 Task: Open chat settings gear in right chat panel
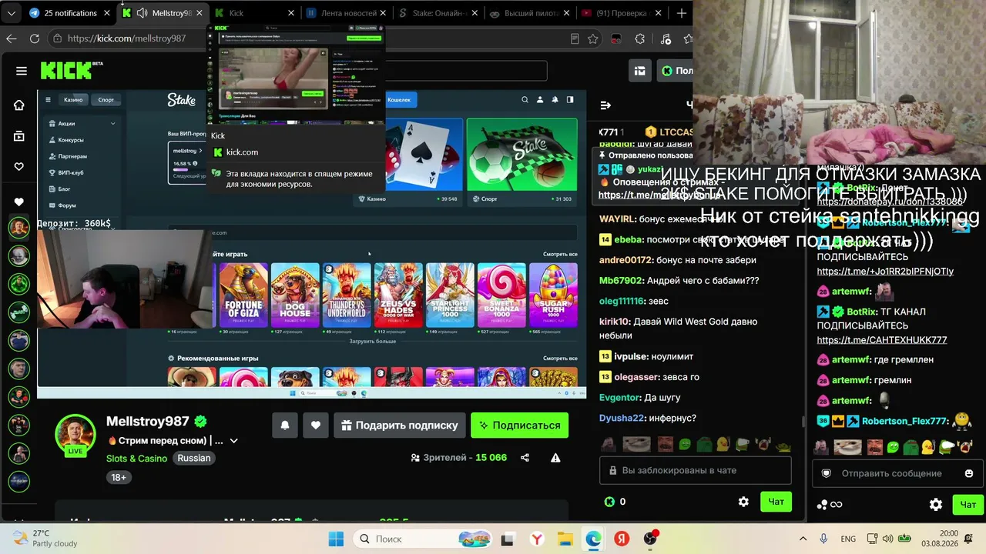pos(936,505)
